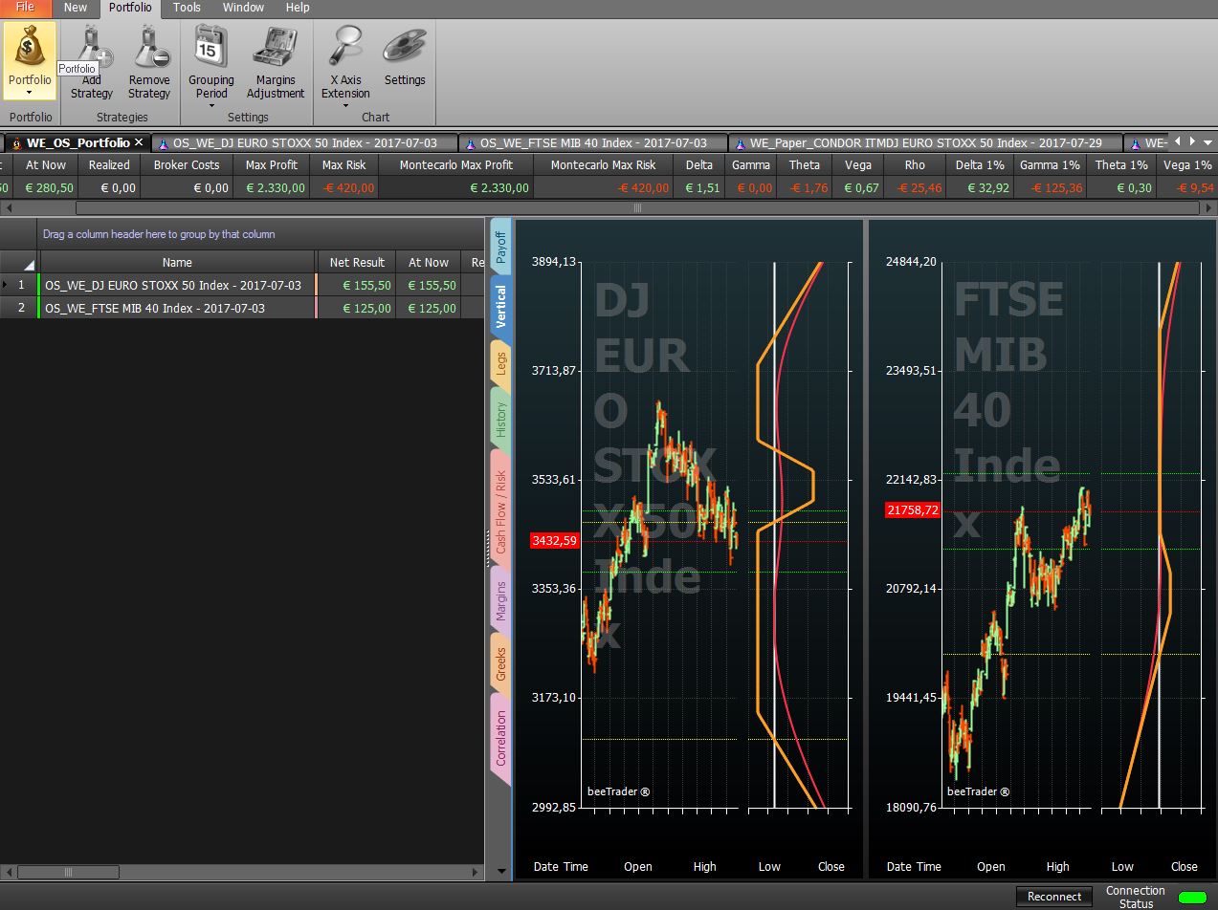Expand row 2 FTSE MIB 40 strategy

point(7,308)
